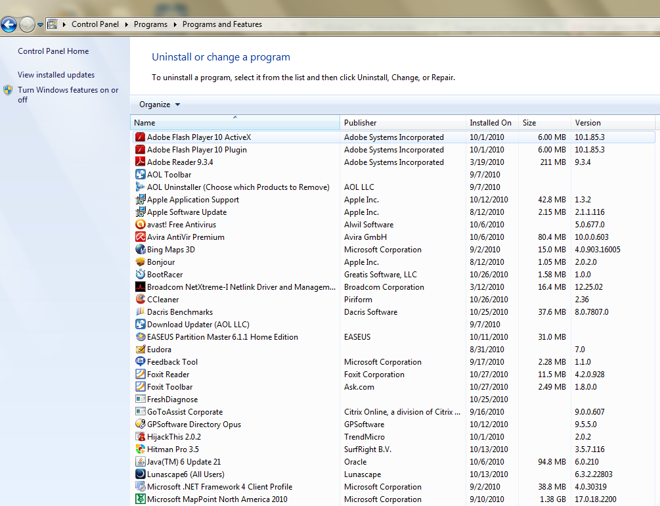Click version '6.3.2.22803' cell
Screen dimensions: 660x506
point(594,474)
